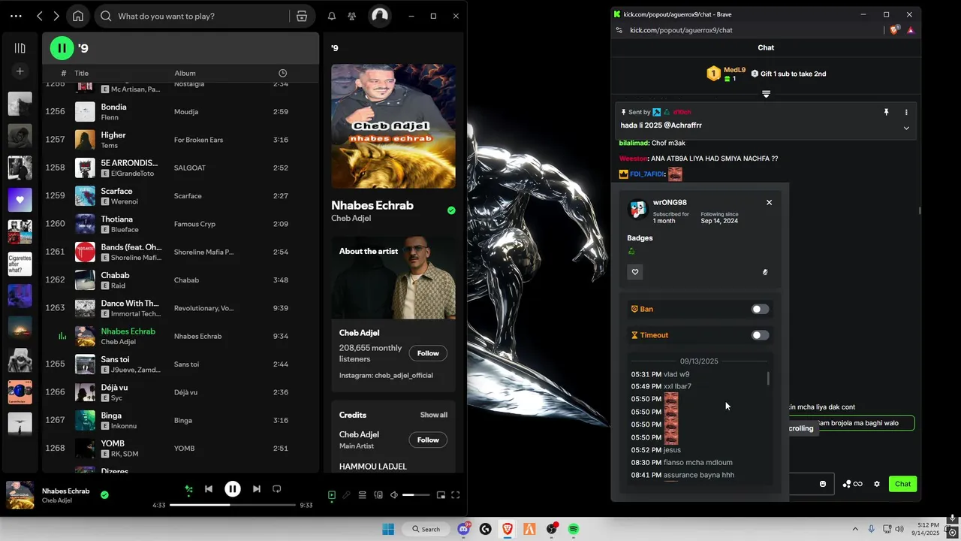The width and height of the screenshot is (961, 541).
Task: Adjust the Spotify volume slider
Action: pos(417,495)
